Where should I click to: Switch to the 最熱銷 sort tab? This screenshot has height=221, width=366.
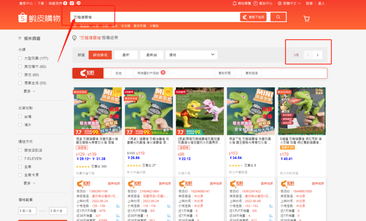pyautogui.click(x=151, y=55)
